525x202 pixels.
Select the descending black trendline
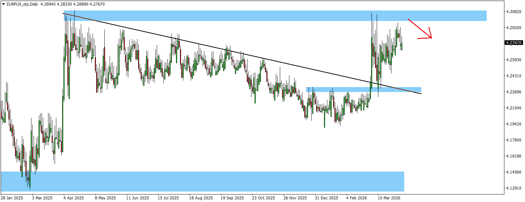[x=242, y=54]
